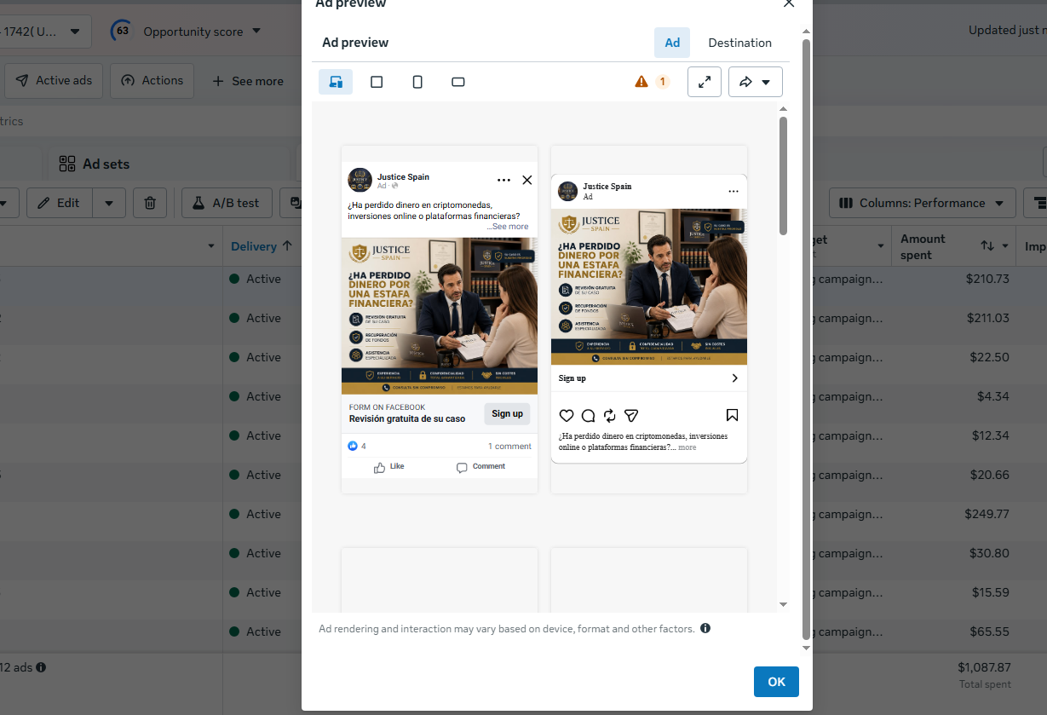1047x715 pixels.
Task: Click the orange warning triangle icon
Action: tap(641, 82)
